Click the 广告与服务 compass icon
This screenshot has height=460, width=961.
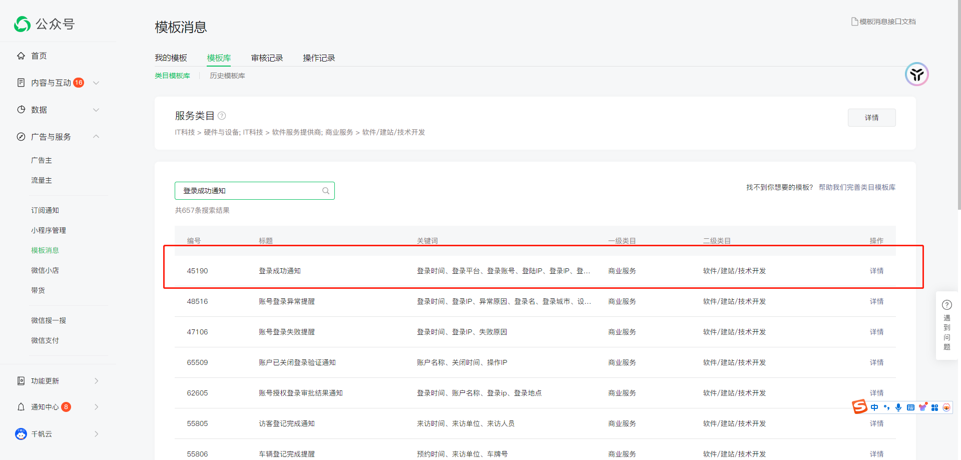click(21, 137)
